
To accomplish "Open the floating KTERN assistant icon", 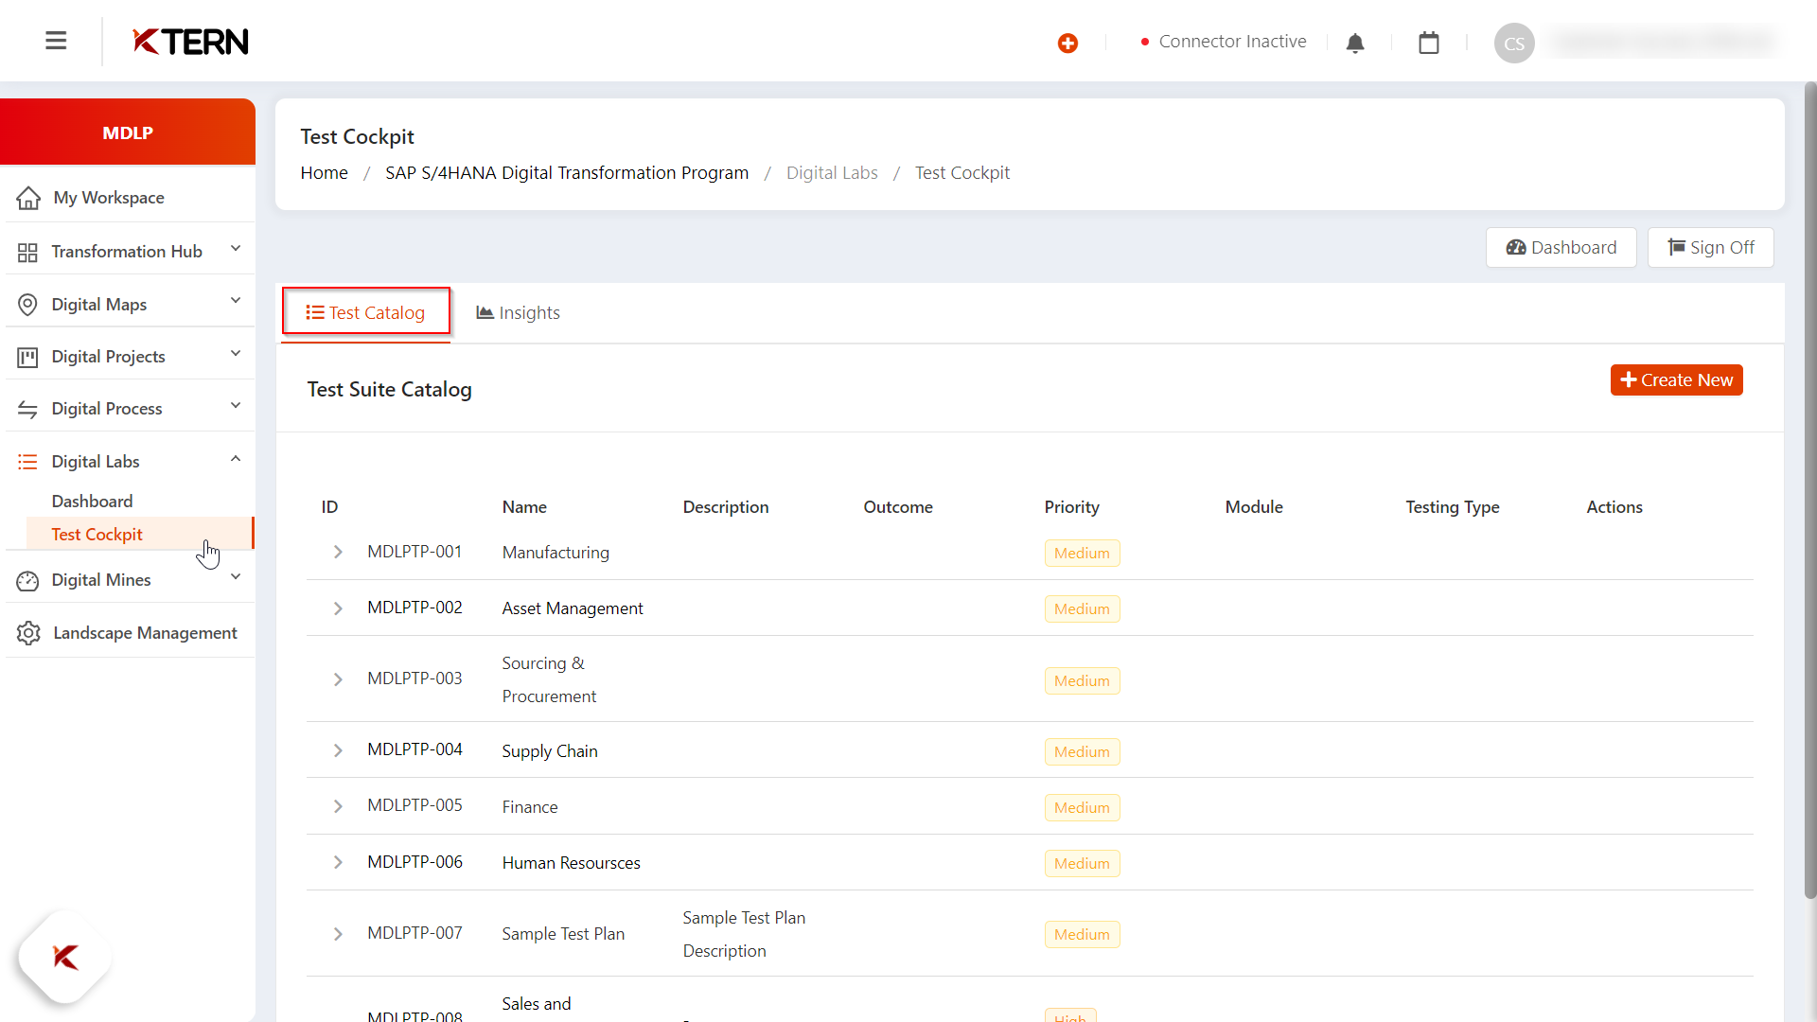I will [x=65, y=957].
